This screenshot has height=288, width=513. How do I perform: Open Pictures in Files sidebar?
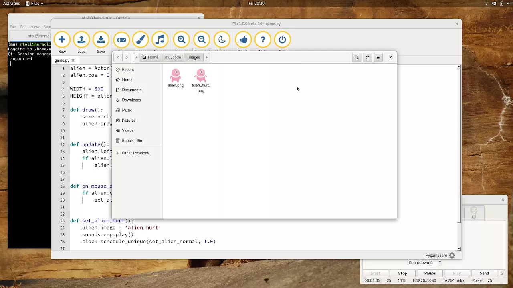point(137,120)
